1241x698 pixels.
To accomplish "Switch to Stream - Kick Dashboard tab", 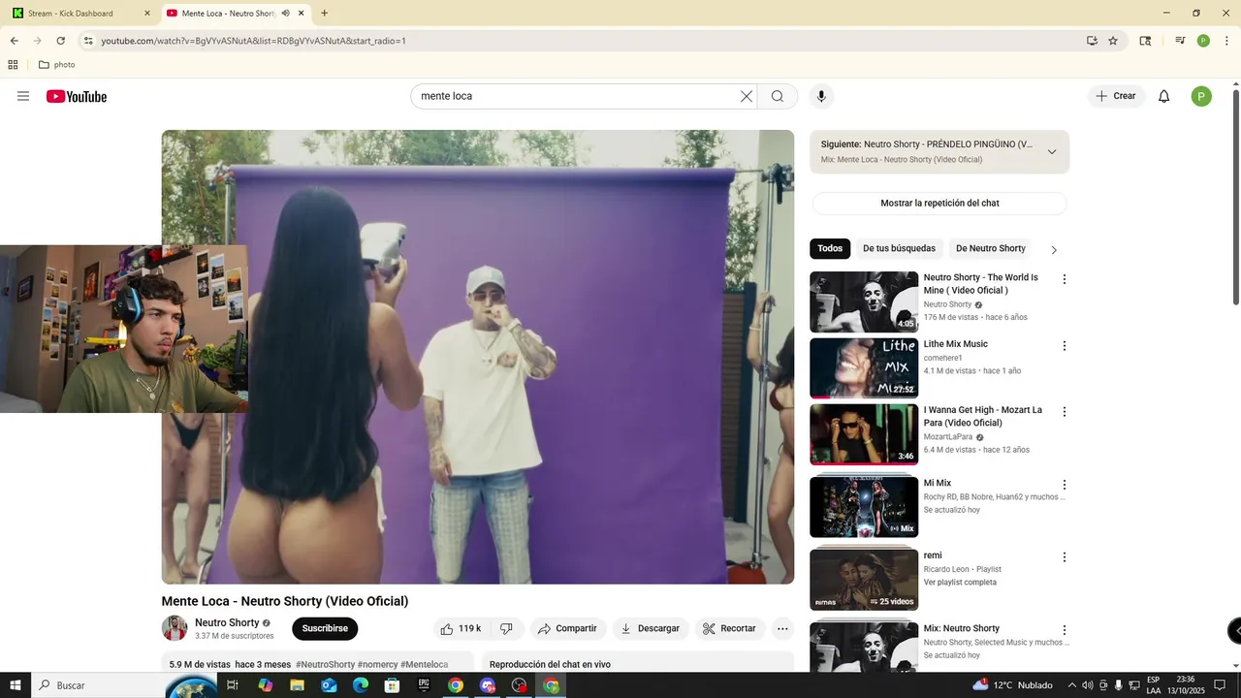I will click(x=81, y=14).
